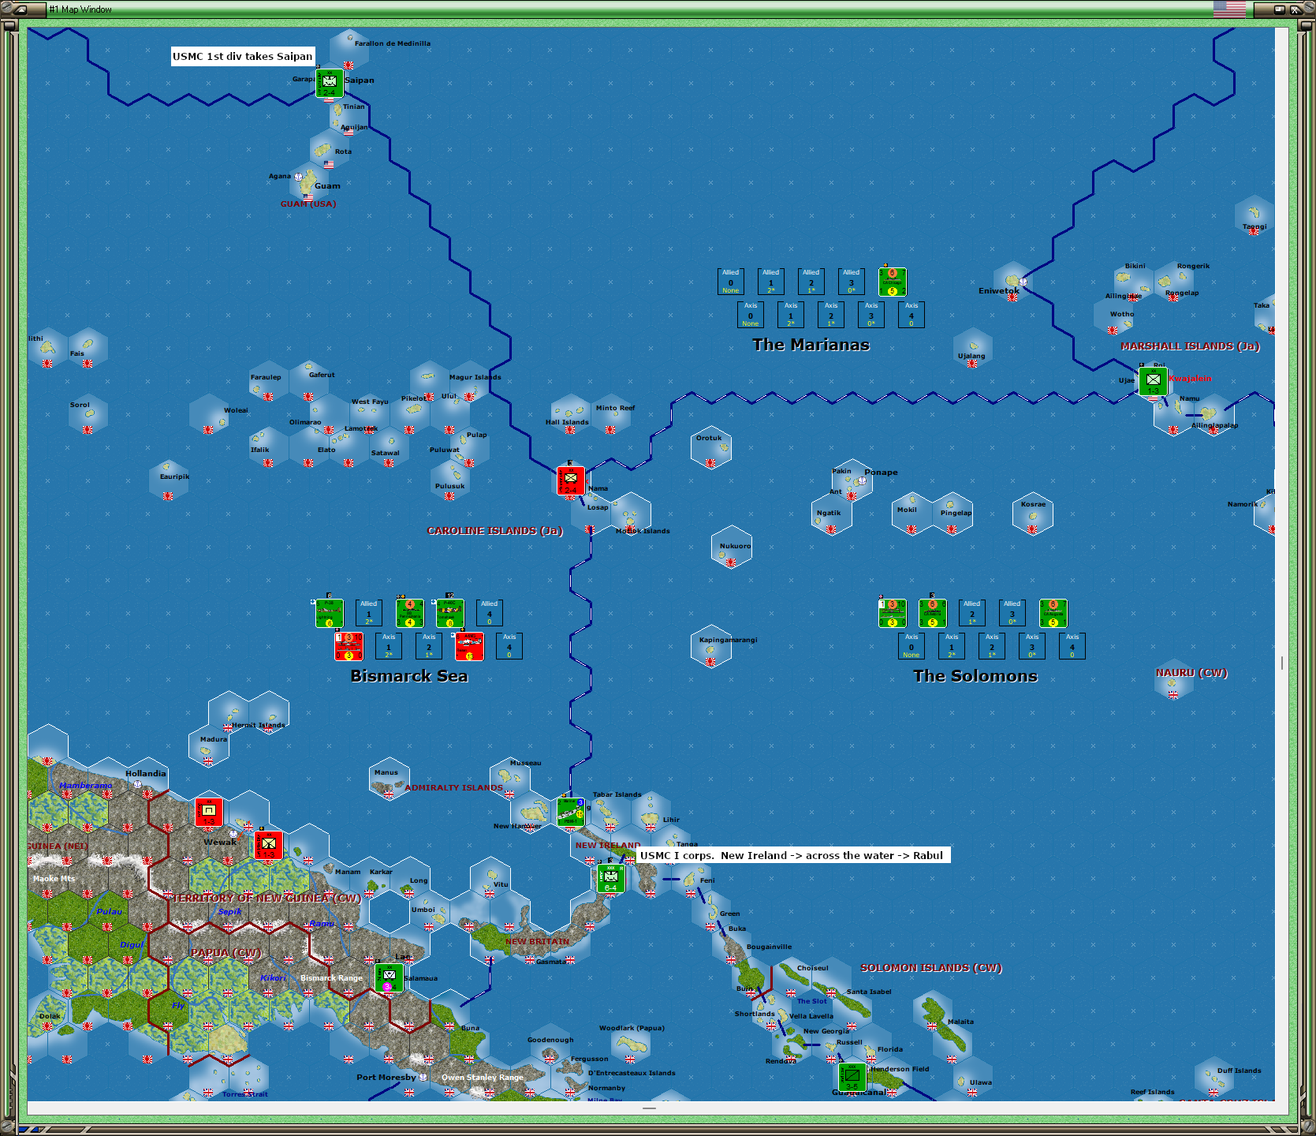Image resolution: width=1316 pixels, height=1136 pixels.
Task: Click the Axis 3 sea box in The Solomons
Action: click(1032, 646)
